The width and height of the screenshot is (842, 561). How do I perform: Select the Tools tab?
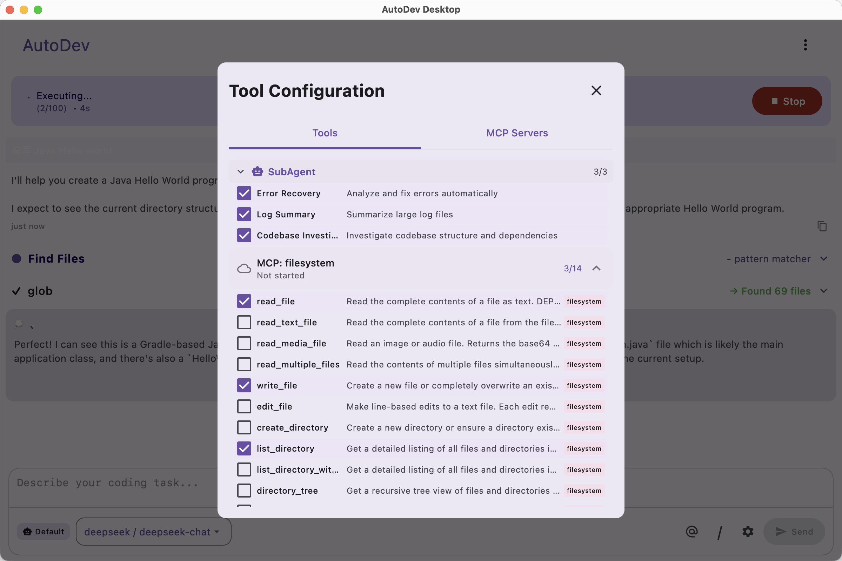[x=325, y=133]
